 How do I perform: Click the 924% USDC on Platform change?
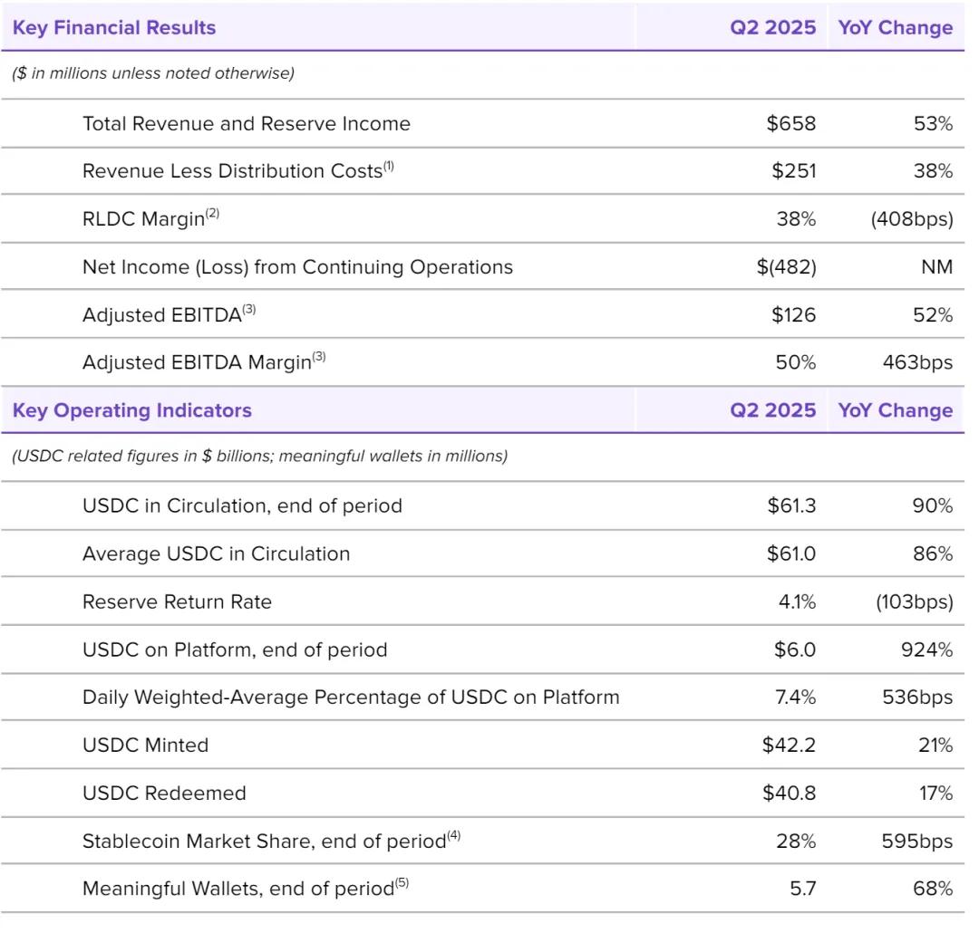[x=929, y=649]
